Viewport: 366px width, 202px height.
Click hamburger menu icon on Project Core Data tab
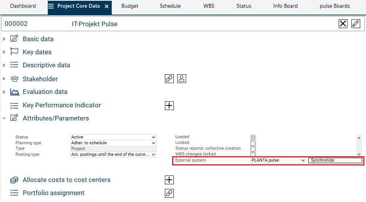51,6
